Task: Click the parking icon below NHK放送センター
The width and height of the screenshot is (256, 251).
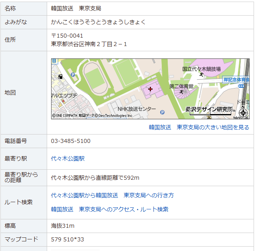Action: (162, 112)
